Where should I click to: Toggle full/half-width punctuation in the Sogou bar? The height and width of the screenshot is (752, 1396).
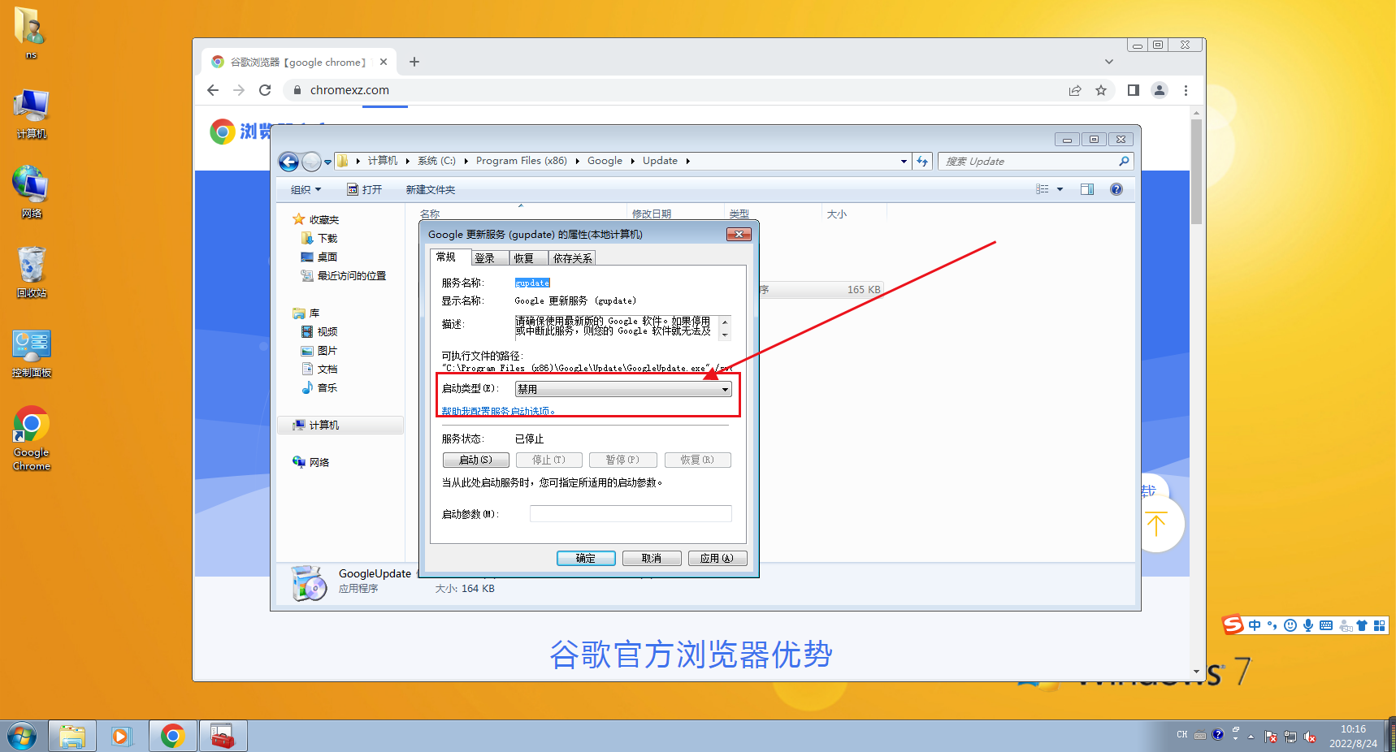pyautogui.click(x=1271, y=625)
